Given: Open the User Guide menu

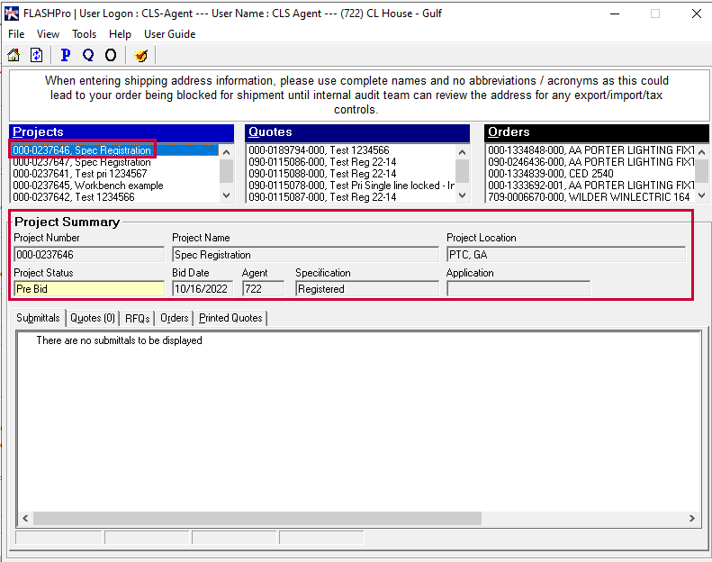Looking at the screenshot, I should tap(169, 34).
